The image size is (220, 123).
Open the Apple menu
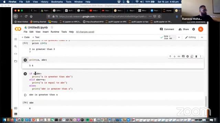point(4,2)
